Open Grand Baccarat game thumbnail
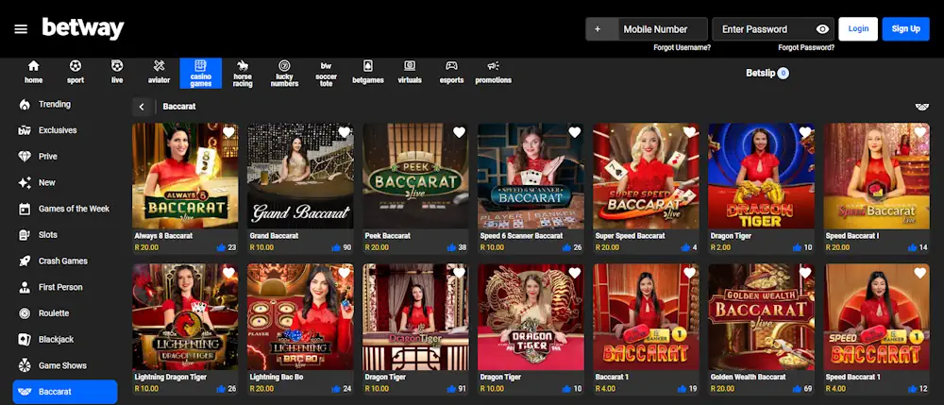Viewport: 944px width, 405px height. tap(300, 177)
